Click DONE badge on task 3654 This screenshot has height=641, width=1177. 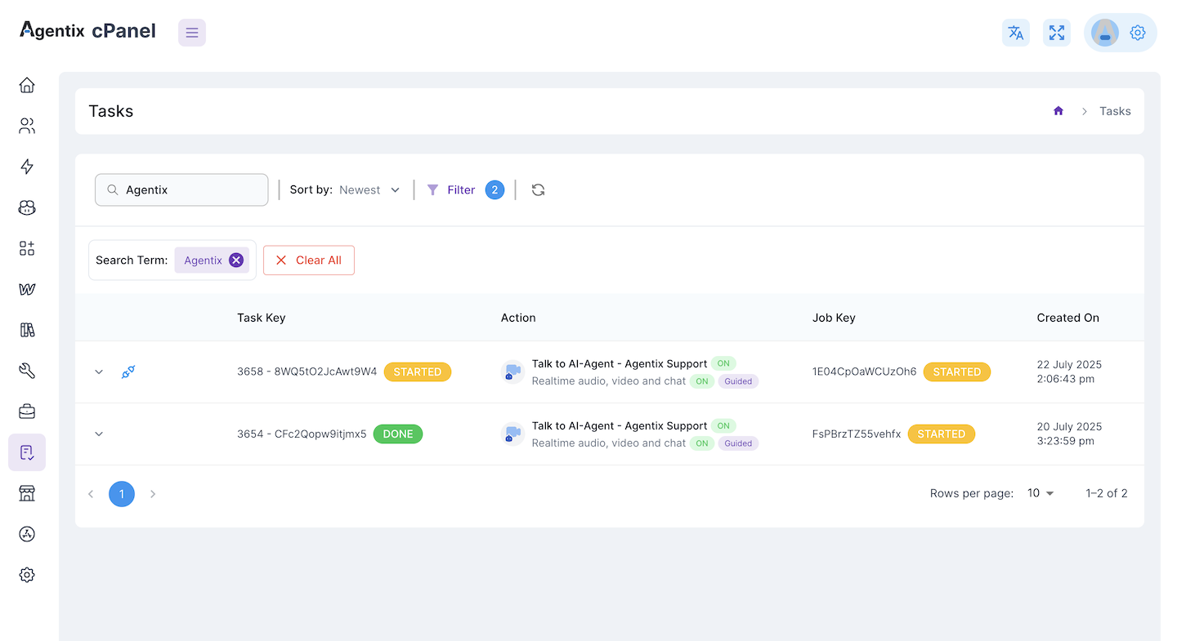[x=398, y=434]
